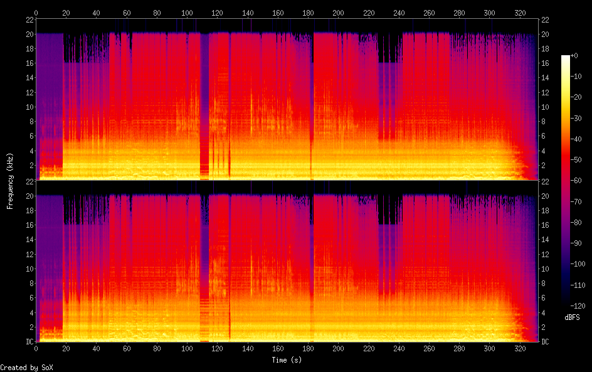Image resolution: width=592 pixels, height=372 pixels.
Task: Click the 'dBFS' label under the color scale
Action: click(x=571, y=318)
